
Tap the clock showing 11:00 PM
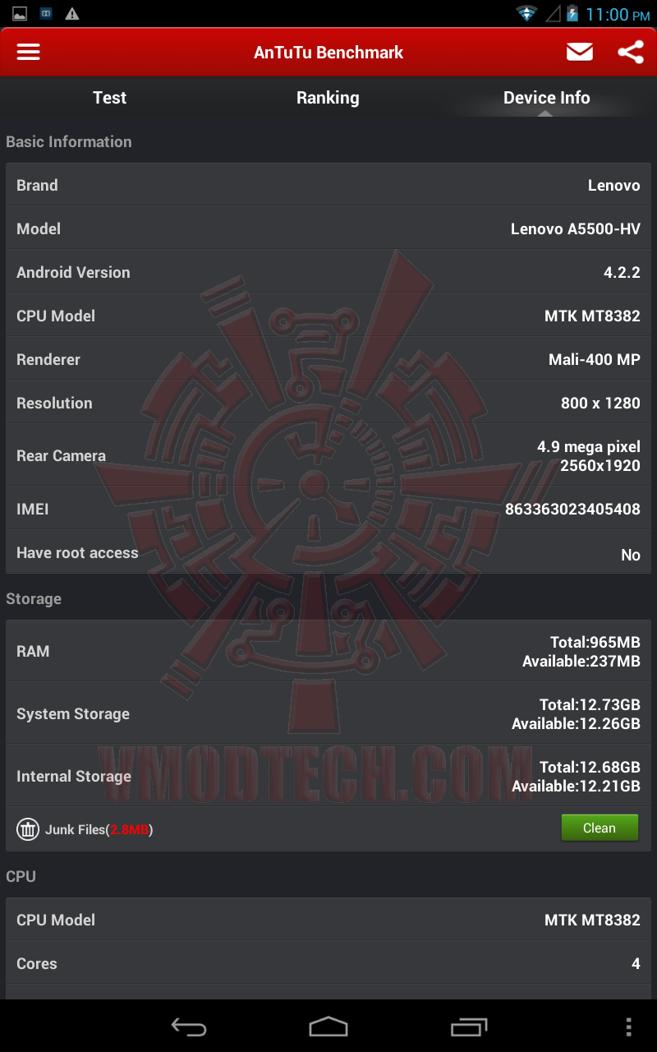(x=618, y=14)
